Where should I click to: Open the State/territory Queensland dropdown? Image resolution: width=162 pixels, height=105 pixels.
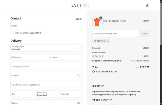(46, 94)
